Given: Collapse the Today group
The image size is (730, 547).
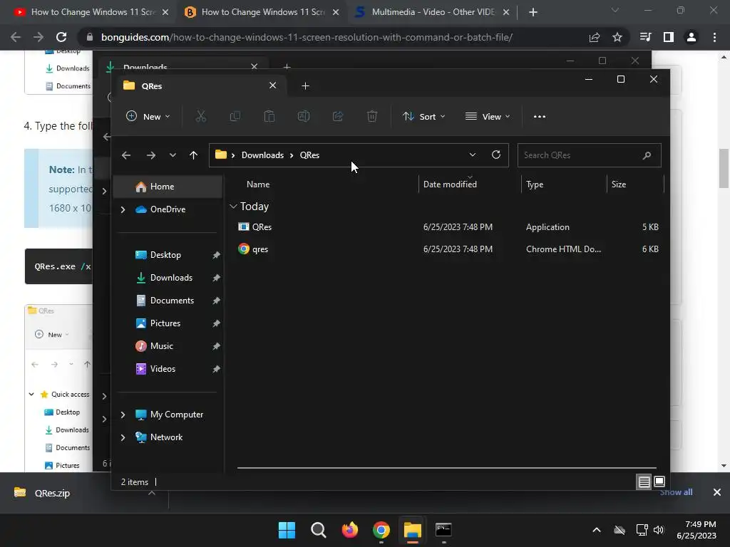Looking at the screenshot, I should coord(233,206).
